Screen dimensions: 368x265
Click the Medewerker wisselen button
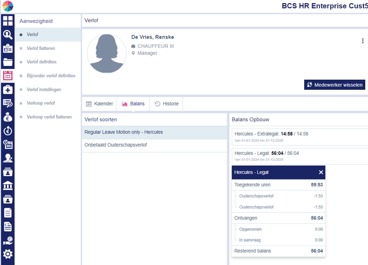[x=335, y=85]
